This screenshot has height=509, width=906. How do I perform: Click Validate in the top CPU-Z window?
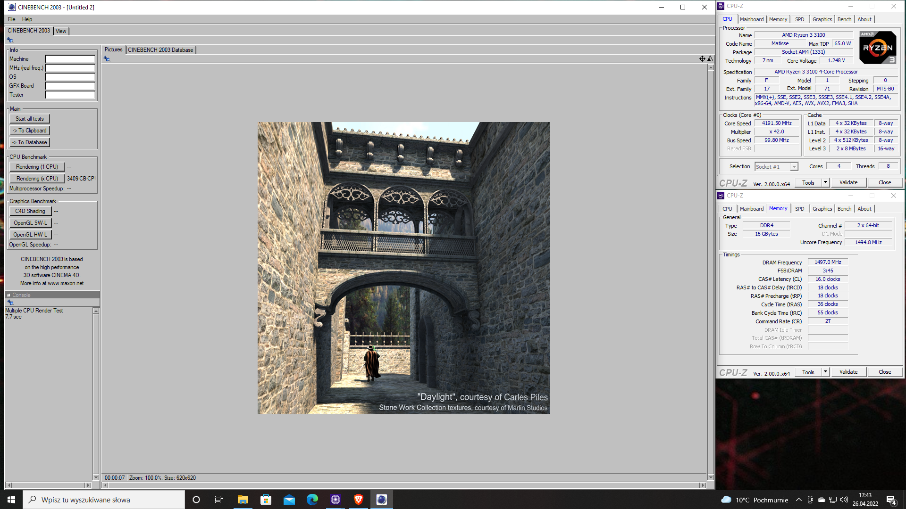tap(848, 182)
